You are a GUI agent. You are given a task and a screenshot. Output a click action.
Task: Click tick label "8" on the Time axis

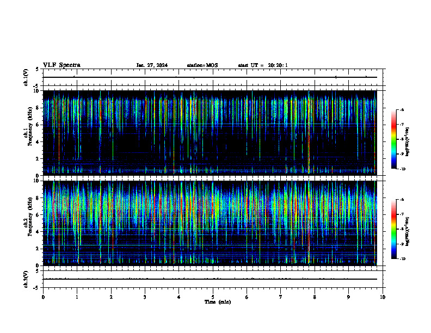(x=315, y=297)
